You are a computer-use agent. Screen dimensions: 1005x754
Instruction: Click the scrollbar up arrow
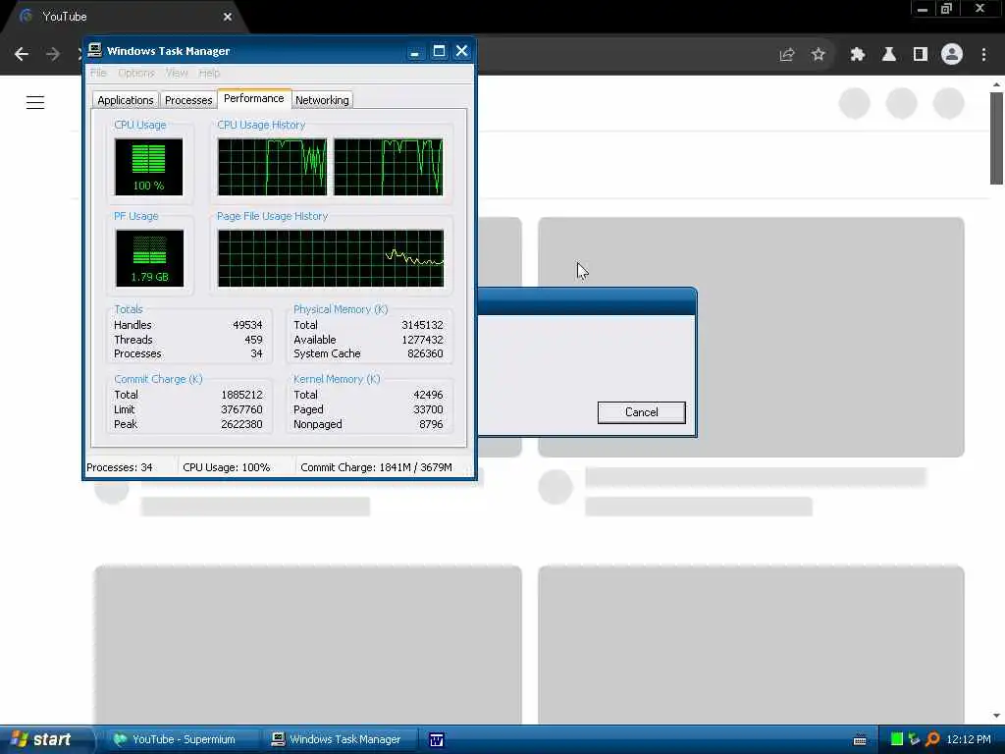tap(996, 84)
